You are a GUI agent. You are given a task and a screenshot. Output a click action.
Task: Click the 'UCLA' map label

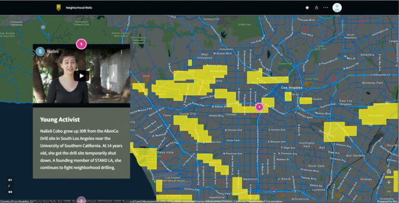point(146,76)
